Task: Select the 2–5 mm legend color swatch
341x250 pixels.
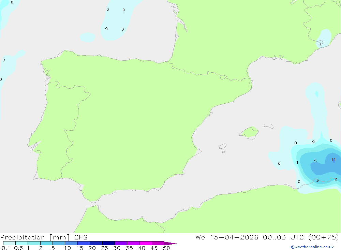Action: pyautogui.click(x=46, y=243)
